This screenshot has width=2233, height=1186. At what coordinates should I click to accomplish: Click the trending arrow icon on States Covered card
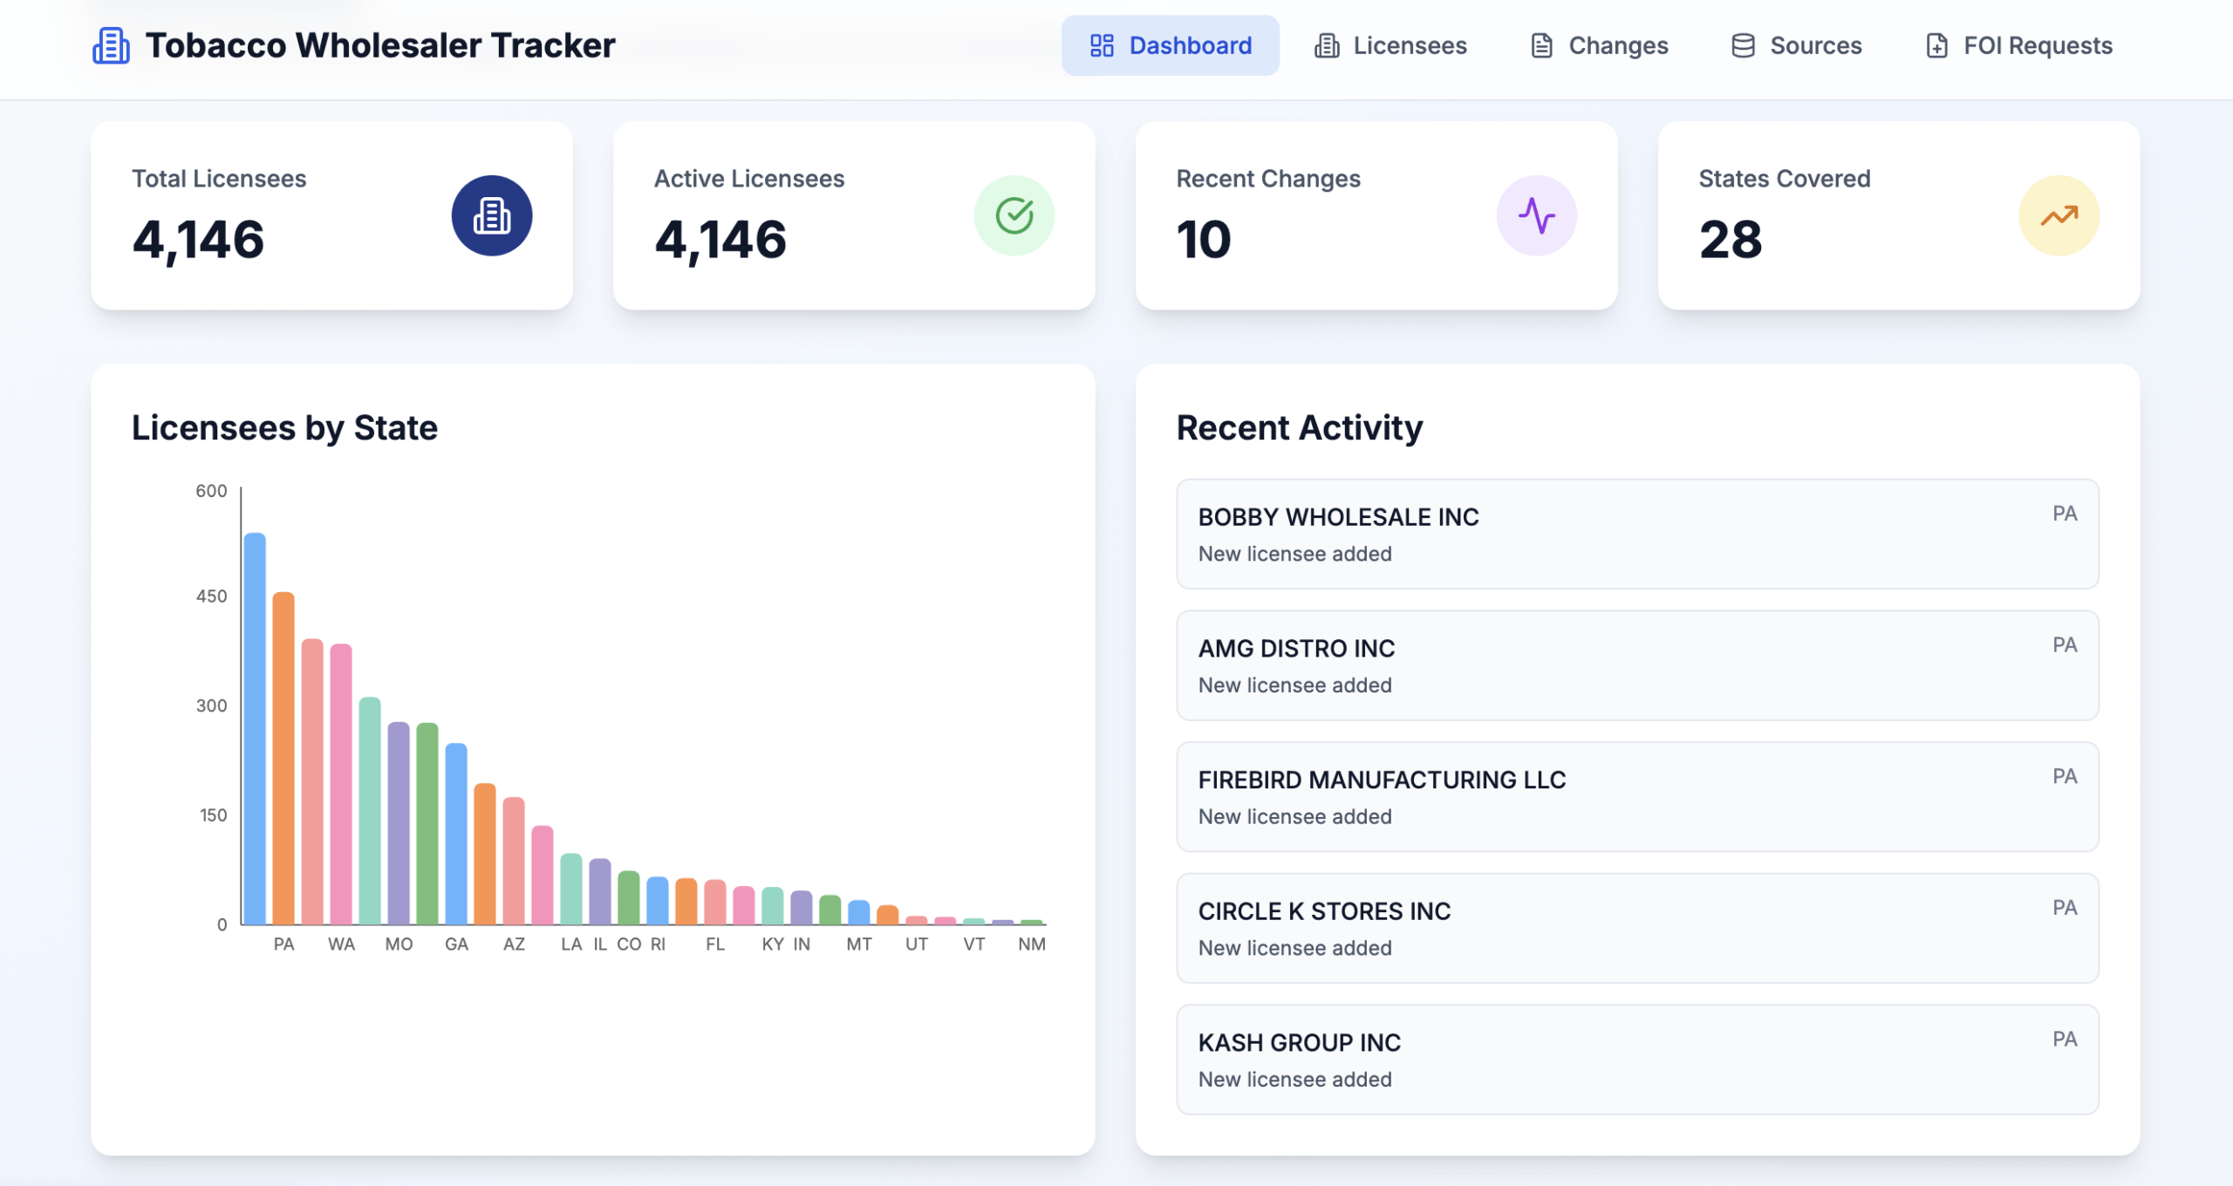(2059, 215)
